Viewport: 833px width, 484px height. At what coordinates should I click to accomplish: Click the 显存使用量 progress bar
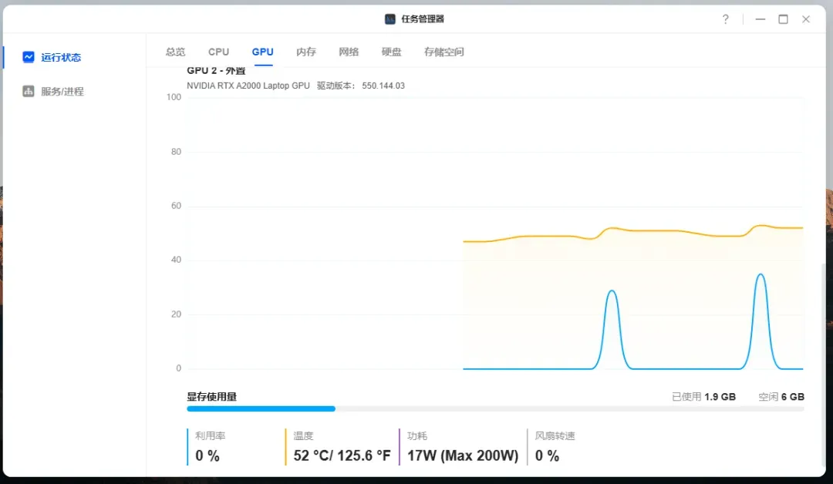[495, 408]
